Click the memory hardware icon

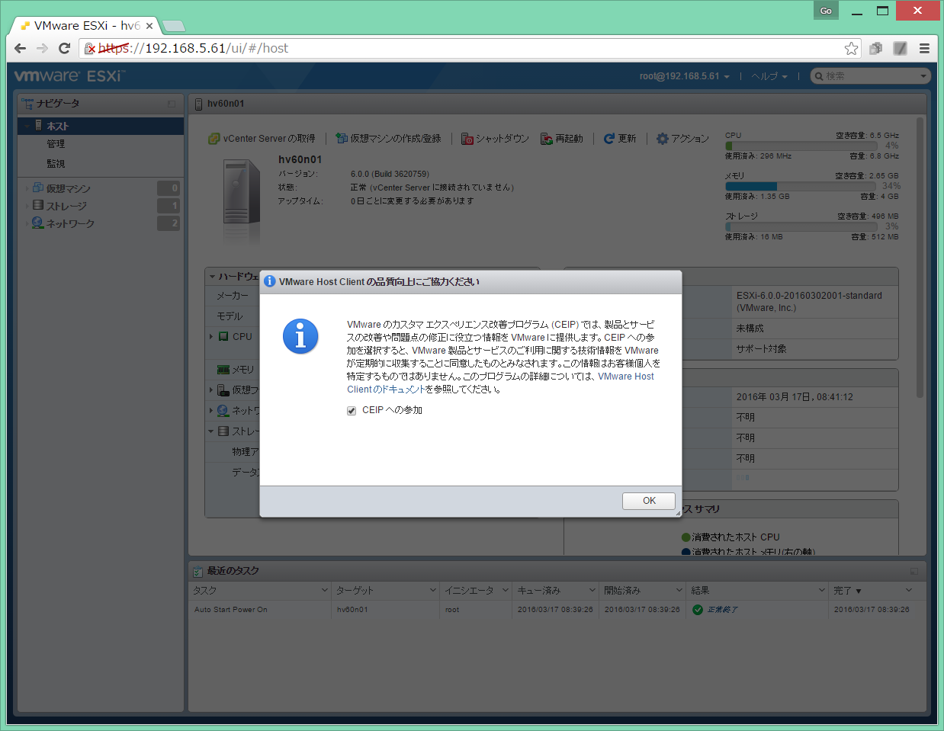tap(223, 370)
